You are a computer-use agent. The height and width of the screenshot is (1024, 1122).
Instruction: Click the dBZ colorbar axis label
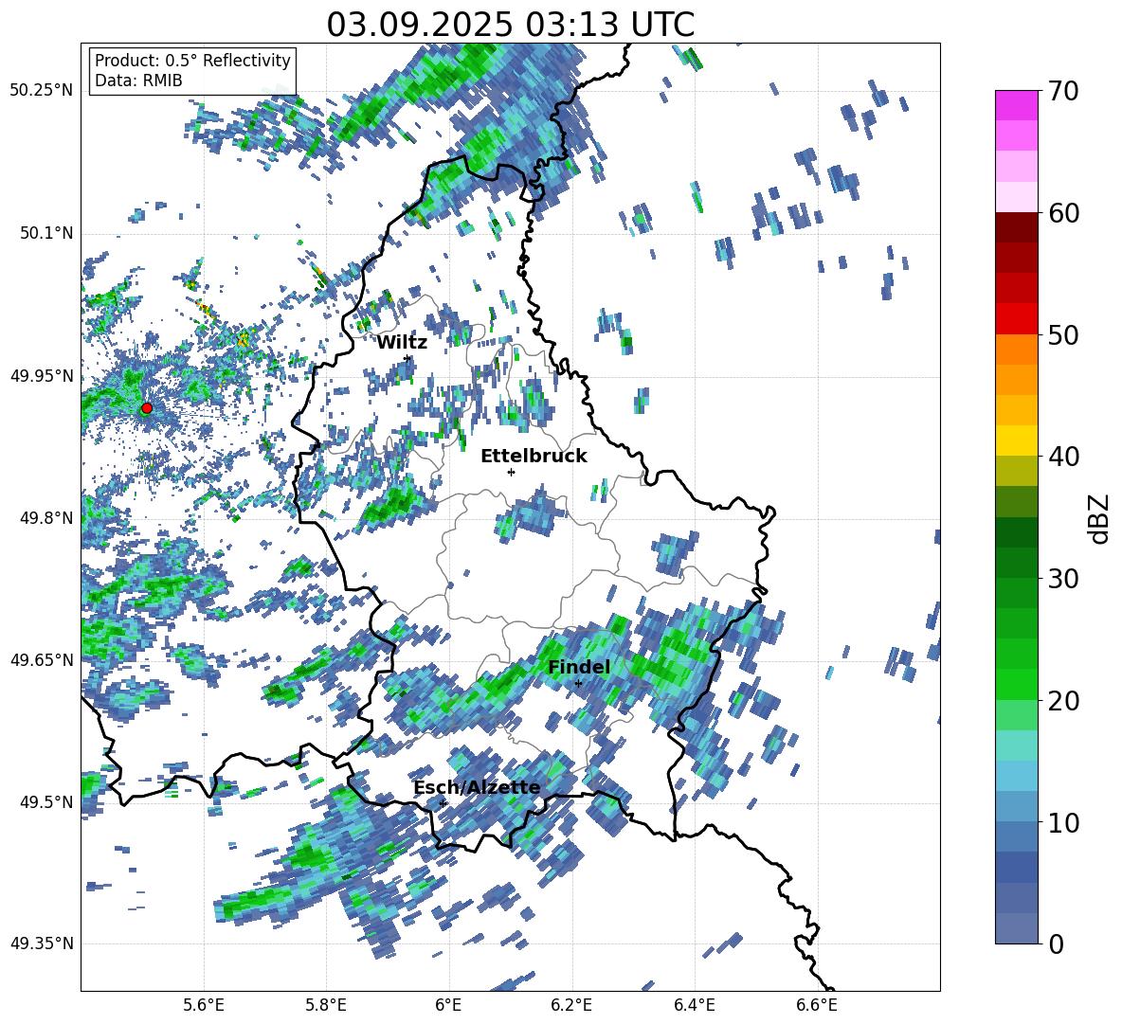pos(1100,518)
